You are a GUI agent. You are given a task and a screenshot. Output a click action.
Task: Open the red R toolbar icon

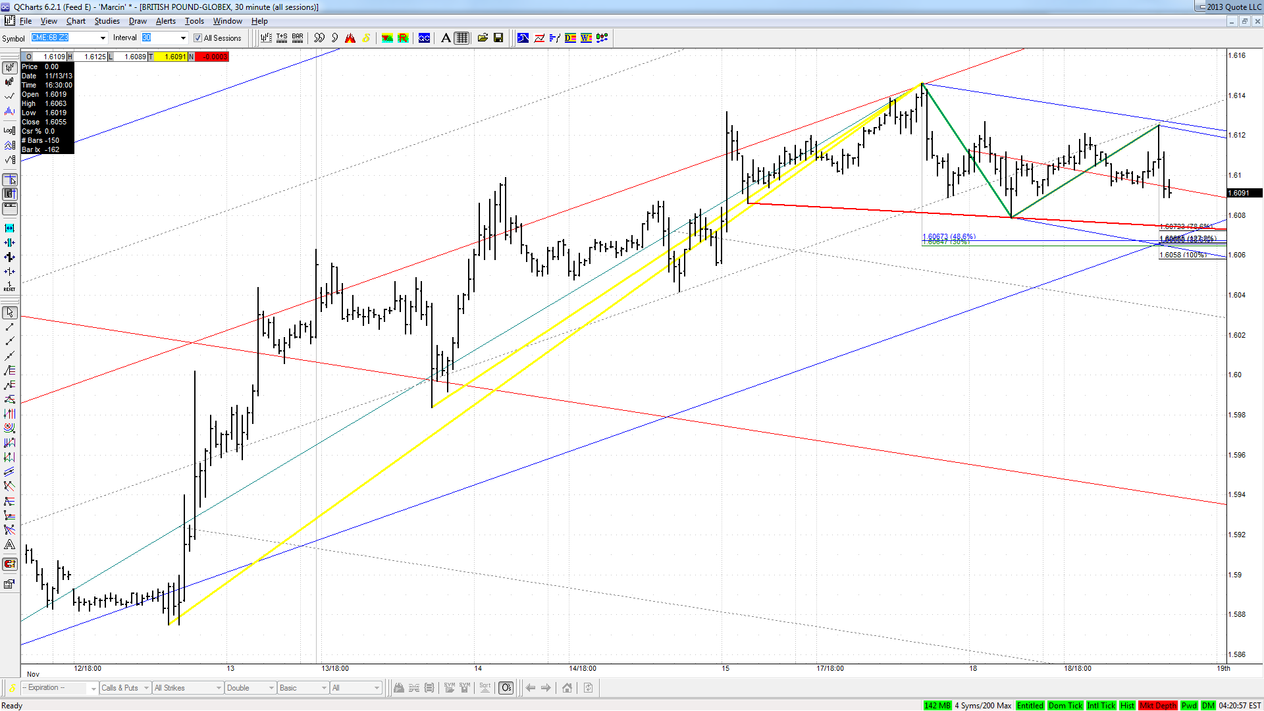(x=403, y=38)
